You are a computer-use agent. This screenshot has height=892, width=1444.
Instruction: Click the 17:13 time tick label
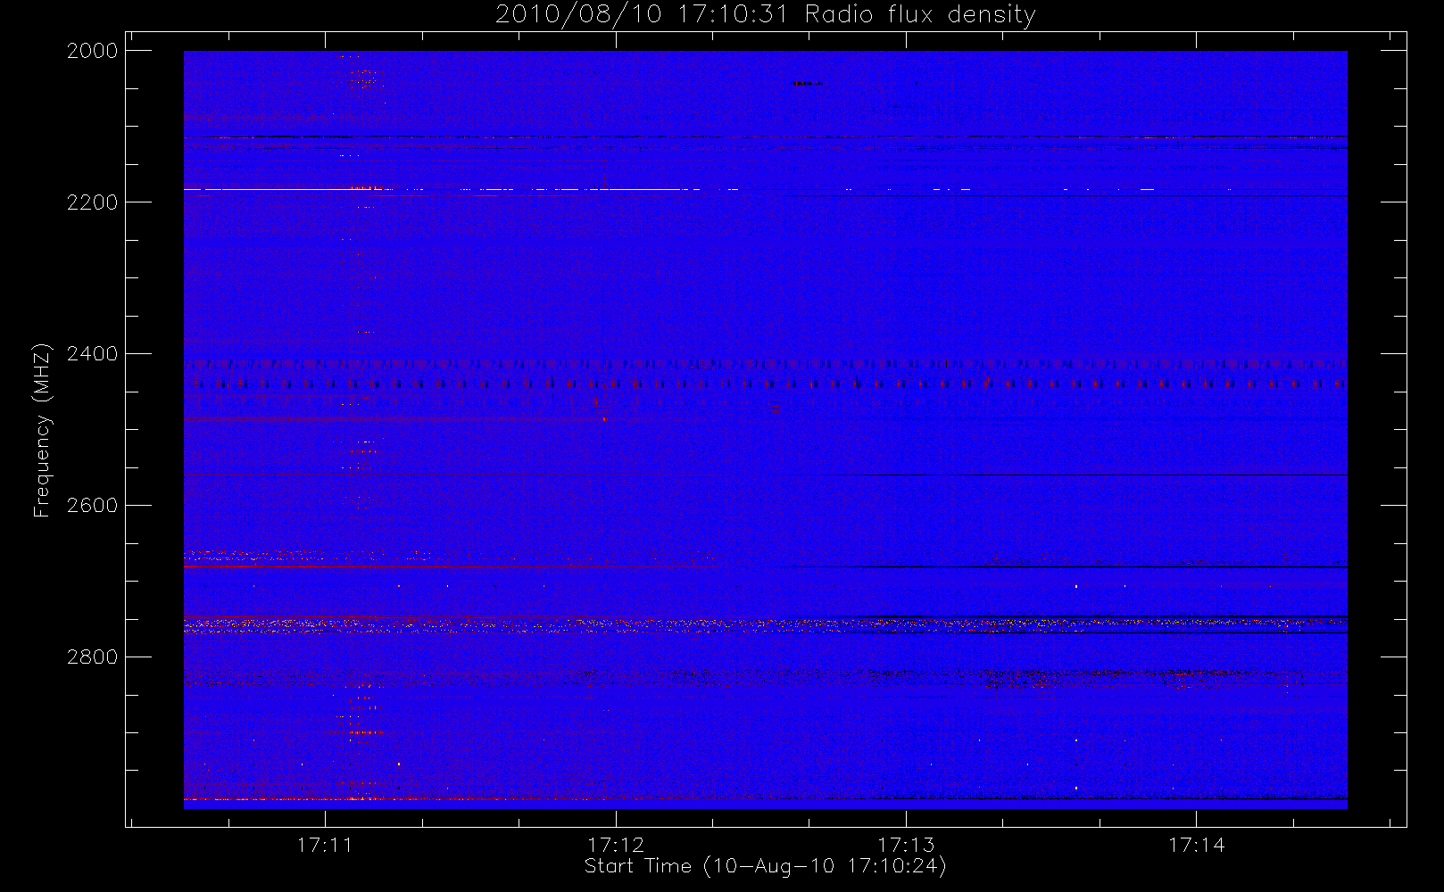click(x=906, y=845)
